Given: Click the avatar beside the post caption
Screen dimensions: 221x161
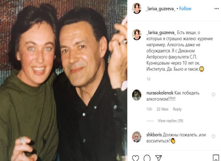Looking at the screenshot, I should [137, 35].
